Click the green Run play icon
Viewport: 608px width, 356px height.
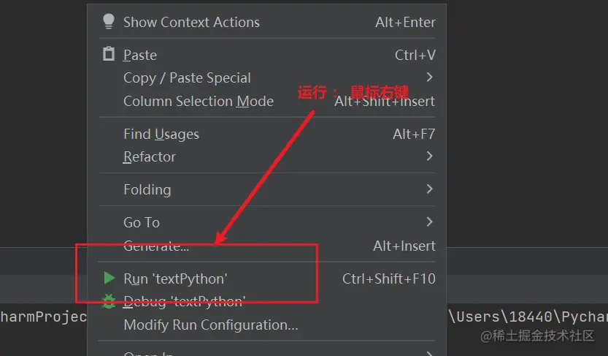pos(109,279)
